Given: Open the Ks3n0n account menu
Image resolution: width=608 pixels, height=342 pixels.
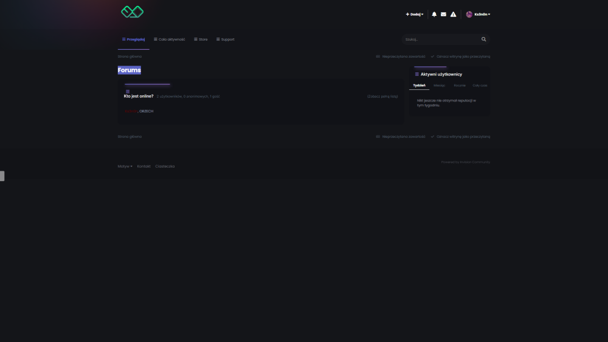Looking at the screenshot, I should tap(478, 15).
